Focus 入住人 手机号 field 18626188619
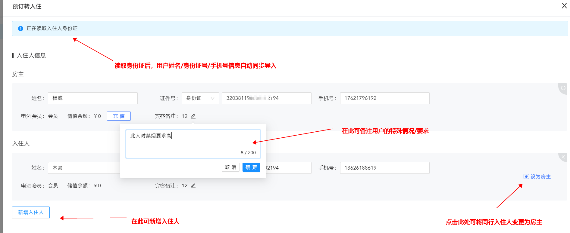 pyautogui.click(x=385, y=168)
